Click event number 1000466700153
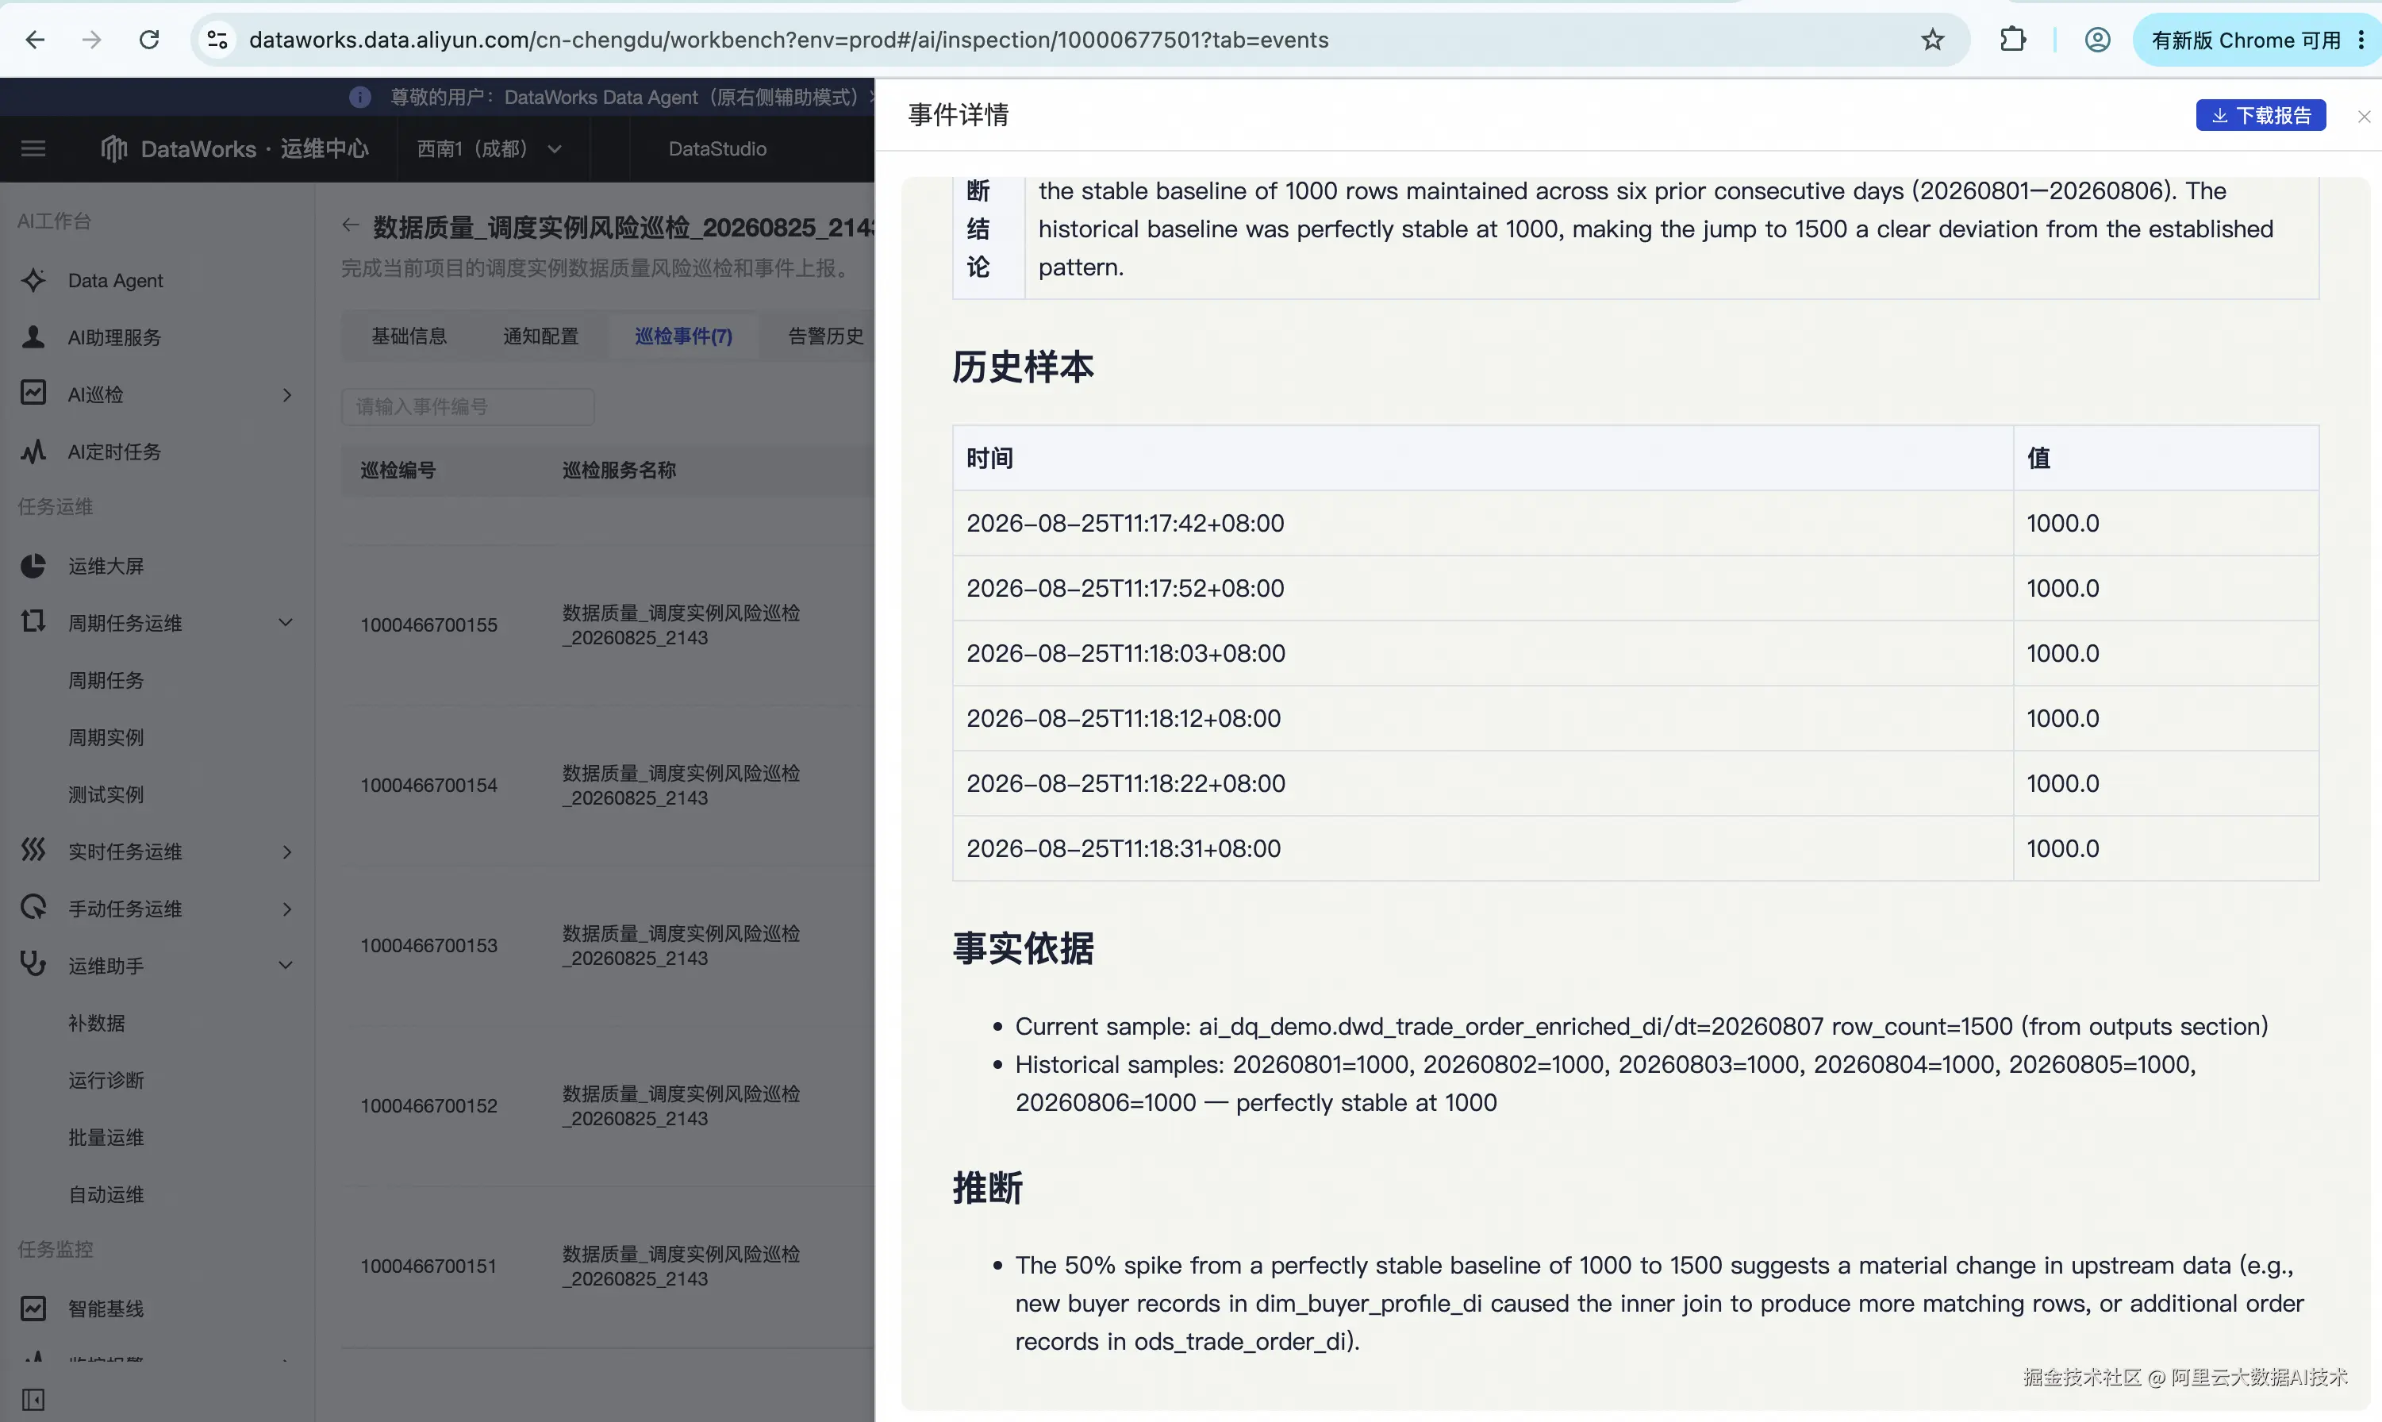 click(x=429, y=945)
